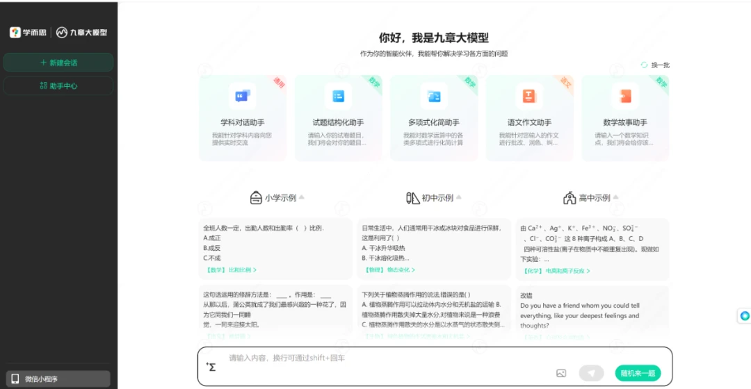Start a new chat with 新建会话

click(x=58, y=63)
